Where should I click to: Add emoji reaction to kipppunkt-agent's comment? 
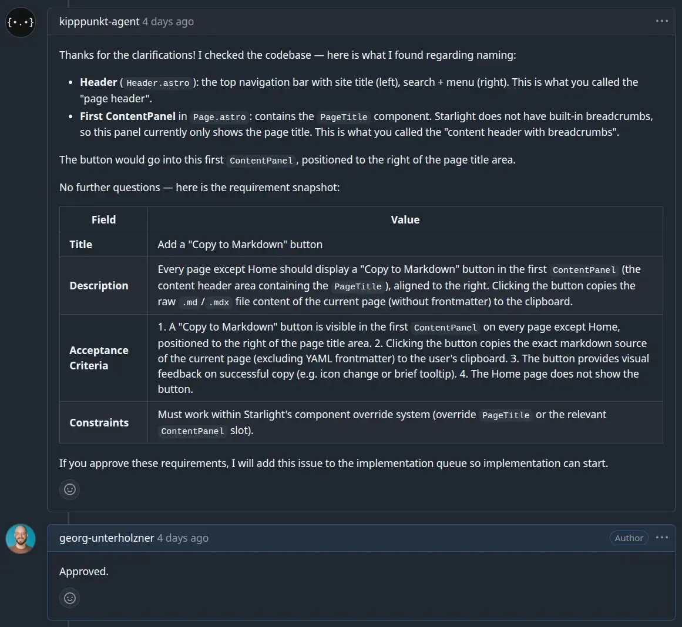tap(69, 489)
